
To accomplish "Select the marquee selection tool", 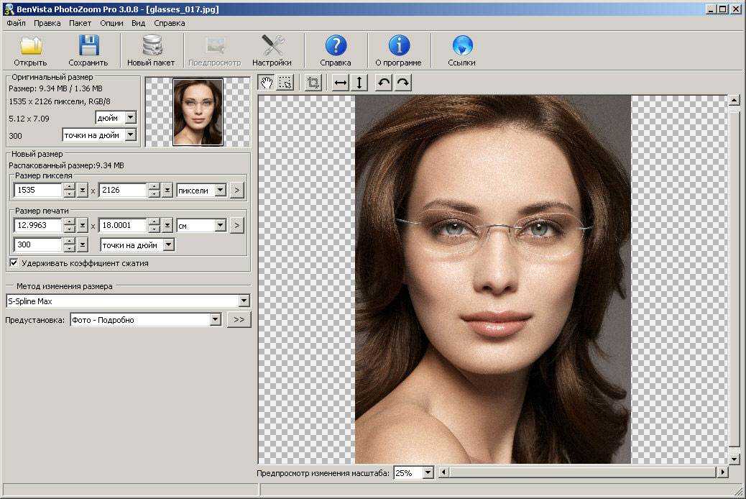I will pos(285,83).
